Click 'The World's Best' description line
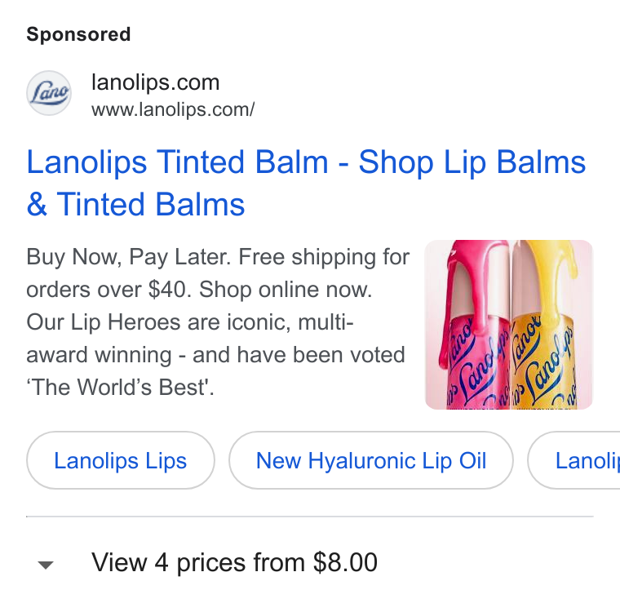 click(120, 387)
